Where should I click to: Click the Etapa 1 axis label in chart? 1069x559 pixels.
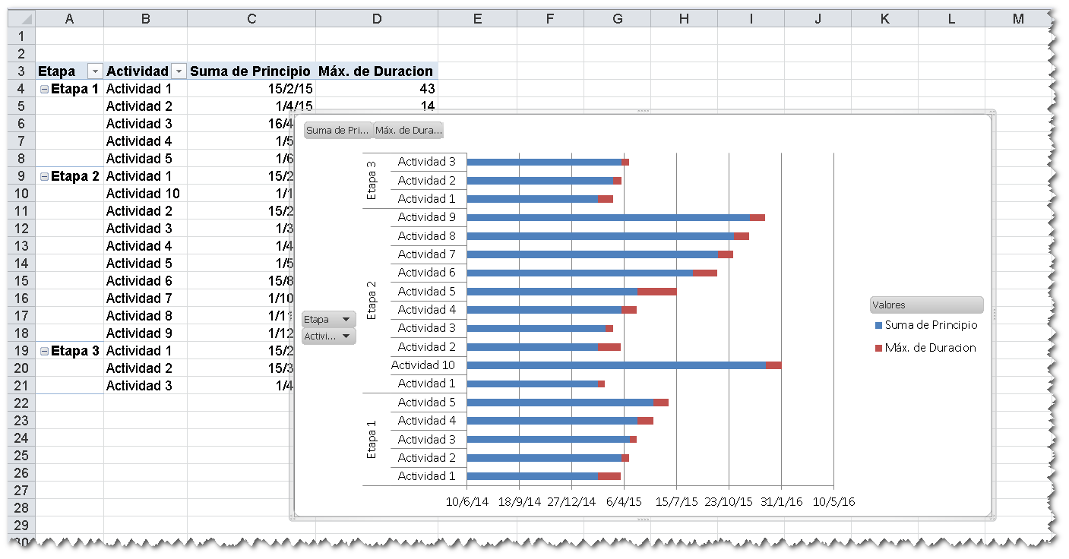click(372, 439)
